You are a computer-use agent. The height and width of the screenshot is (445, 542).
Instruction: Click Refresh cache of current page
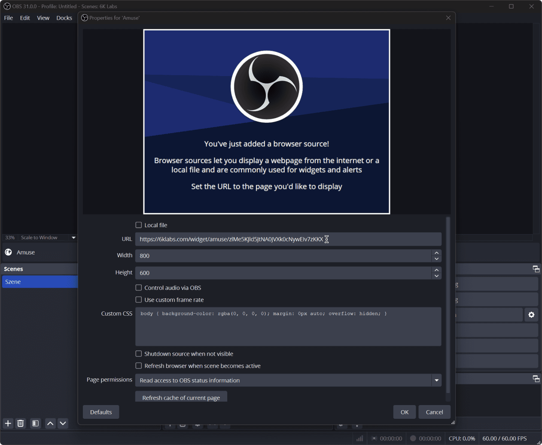181,397
